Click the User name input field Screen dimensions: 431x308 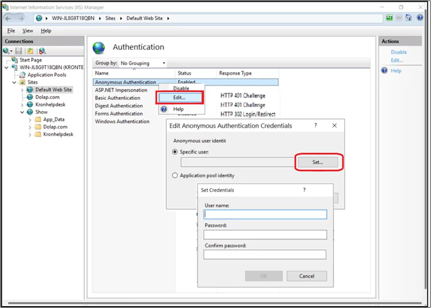pyautogui.click(x=265, y=214)
